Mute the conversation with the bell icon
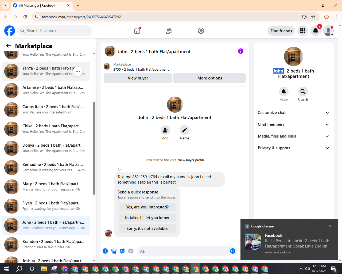 (284, 92)
